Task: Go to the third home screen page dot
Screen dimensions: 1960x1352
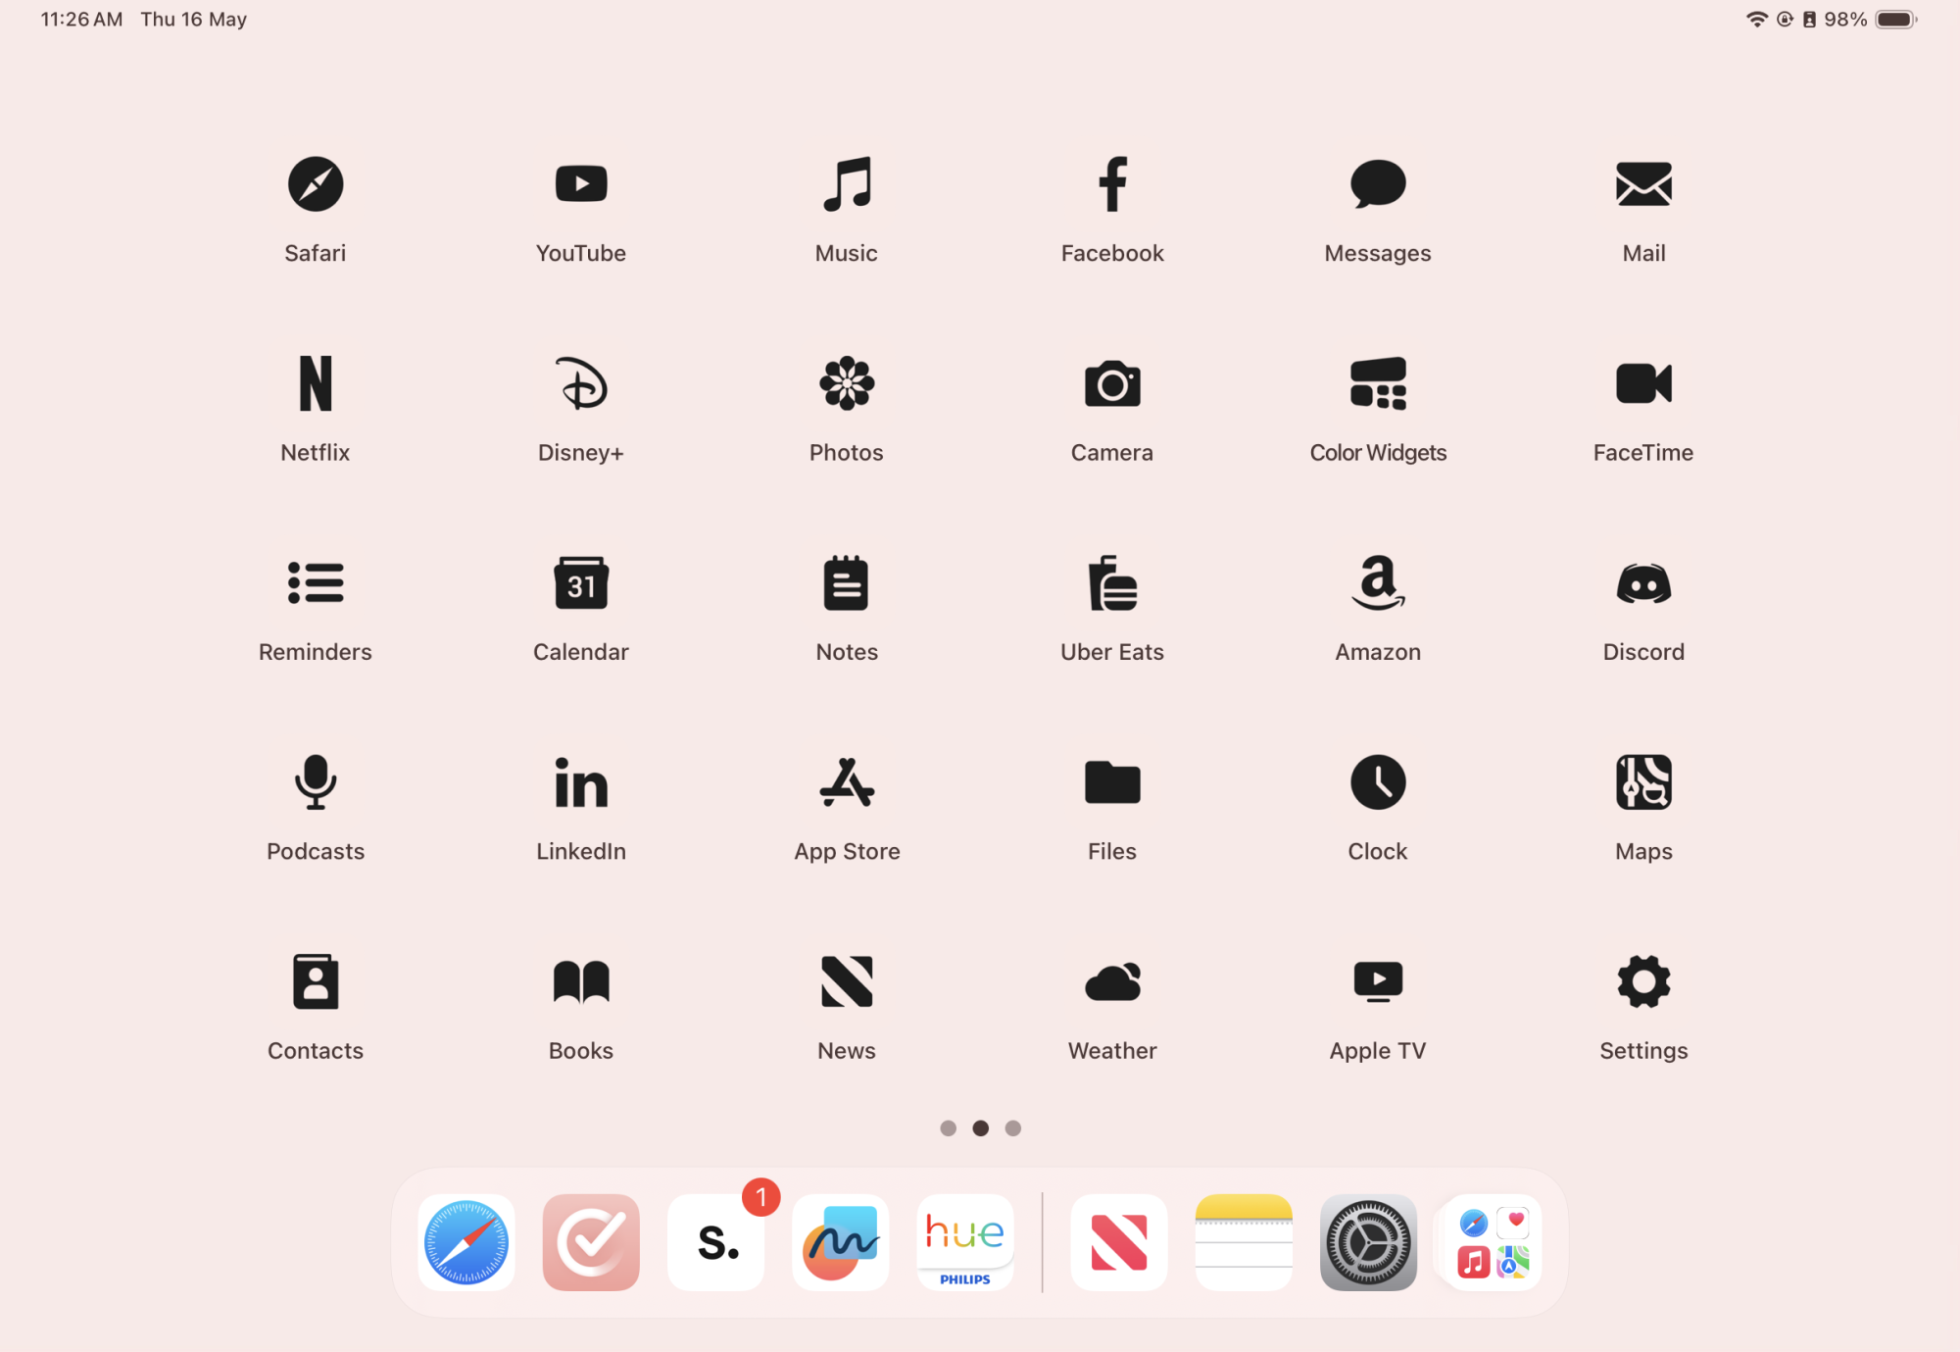Action: tap(1013, 1128)
